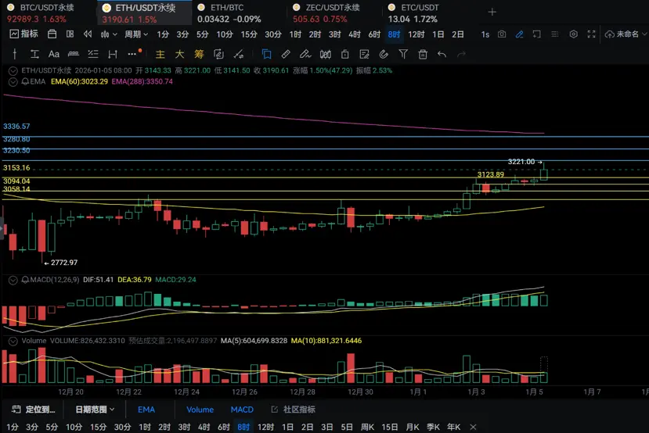649x433 pixels.
Task: Click the 3336.57 price level label
Action: click(16, 127)
